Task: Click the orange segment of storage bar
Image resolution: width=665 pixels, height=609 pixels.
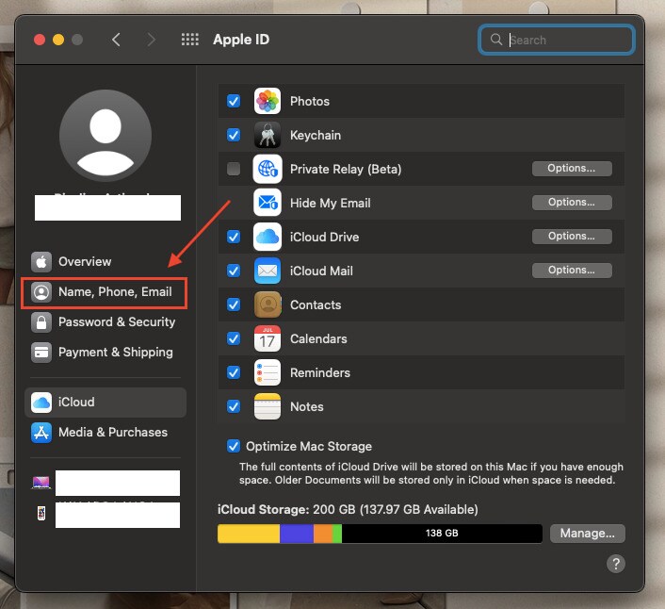Action: [323, 534]
